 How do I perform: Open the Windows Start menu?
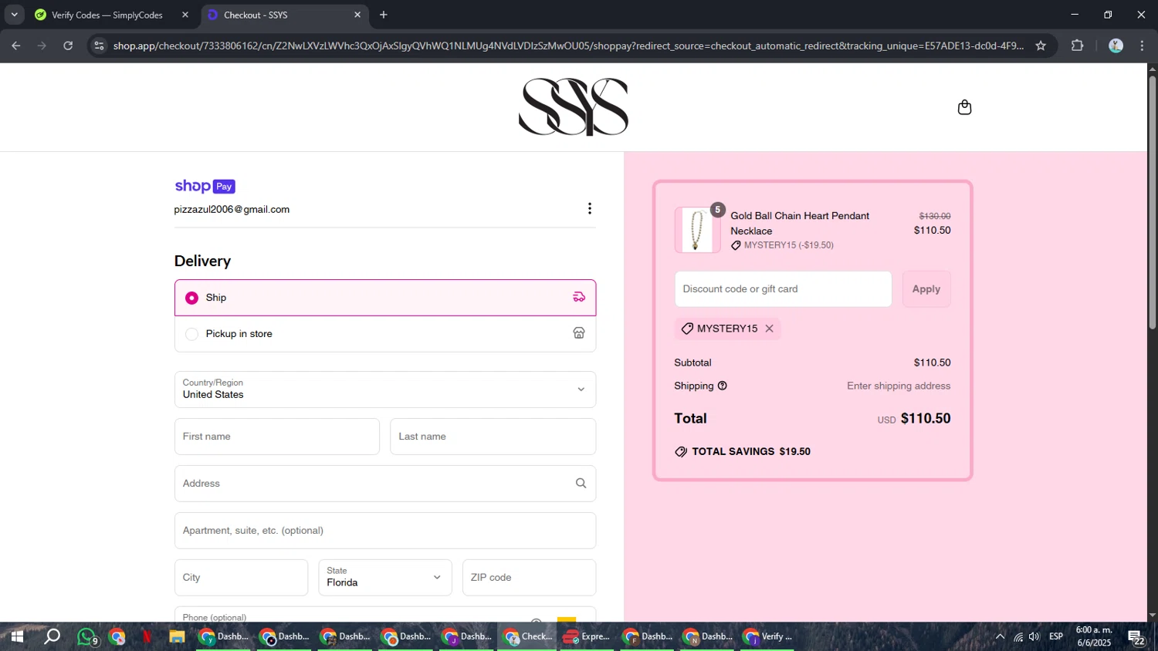(17, 637)
